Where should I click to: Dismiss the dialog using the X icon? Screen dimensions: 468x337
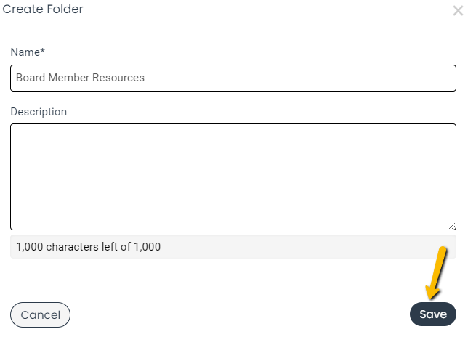click(x=458, y=11)
